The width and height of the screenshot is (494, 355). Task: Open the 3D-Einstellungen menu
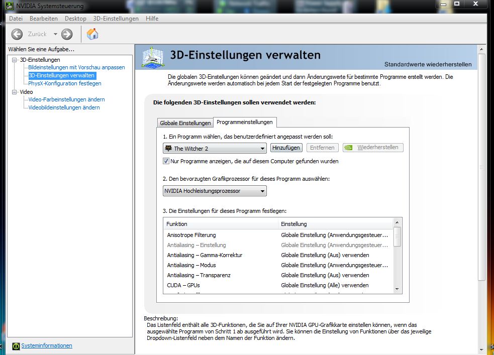pos(116,18)
